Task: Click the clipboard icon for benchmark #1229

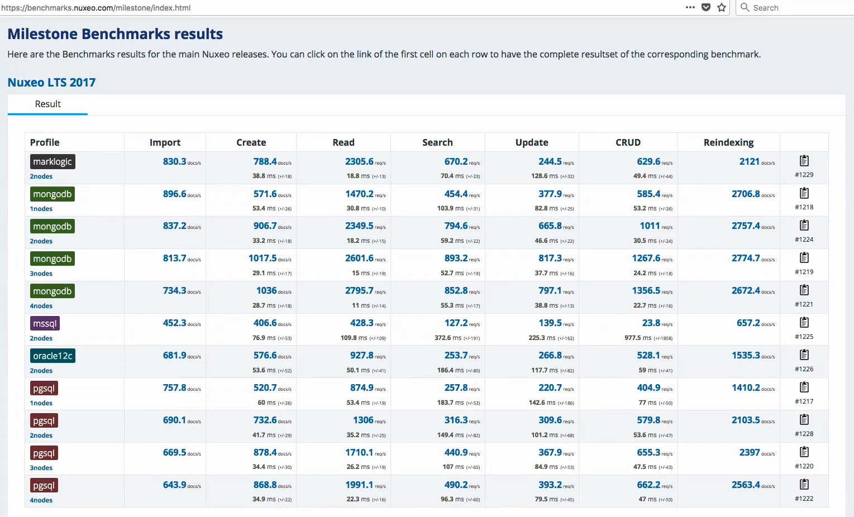Action: tap(804, 161)
